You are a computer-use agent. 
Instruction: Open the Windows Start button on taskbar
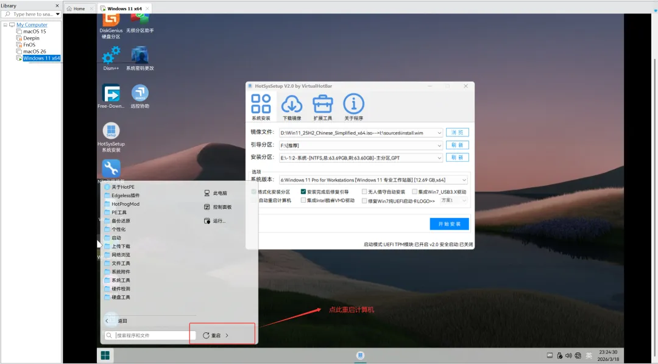(105, 355)
